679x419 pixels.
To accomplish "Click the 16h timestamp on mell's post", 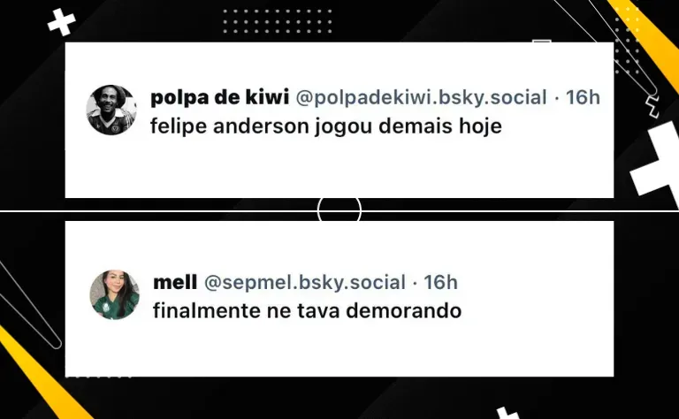I will tap(440, 282).
